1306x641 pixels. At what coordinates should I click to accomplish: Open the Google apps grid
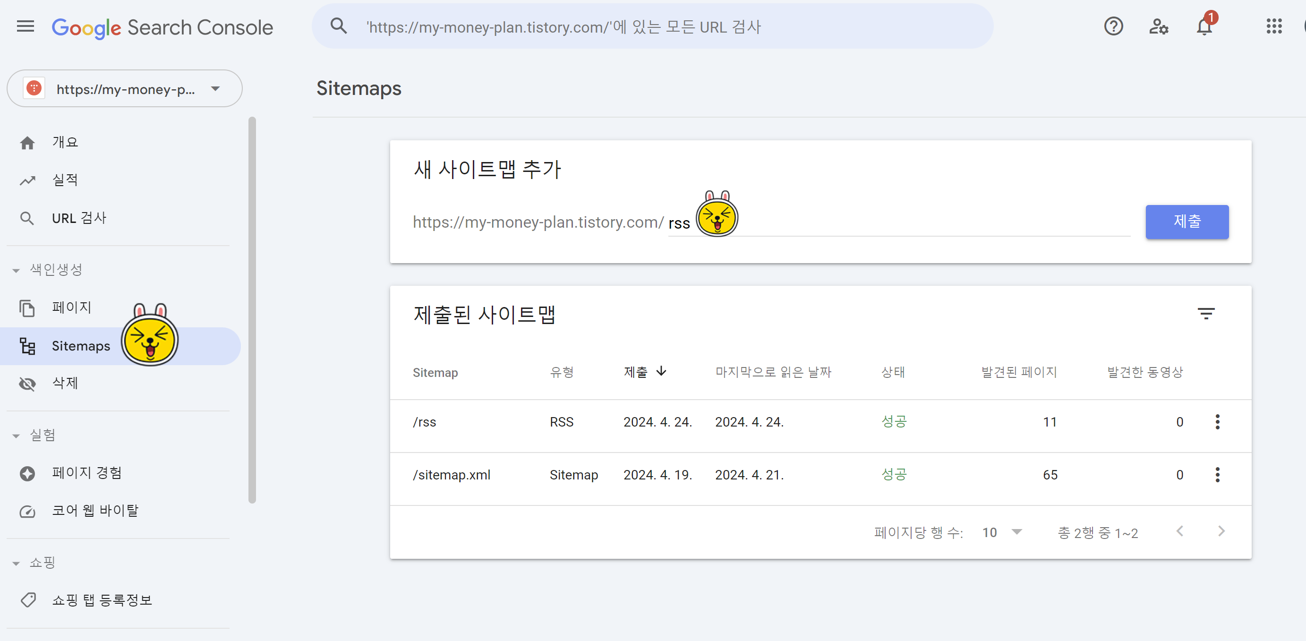coord(1273,26)
